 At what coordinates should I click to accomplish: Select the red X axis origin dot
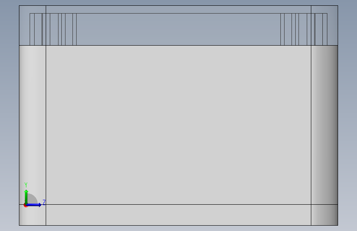click(x=26, y=206)
